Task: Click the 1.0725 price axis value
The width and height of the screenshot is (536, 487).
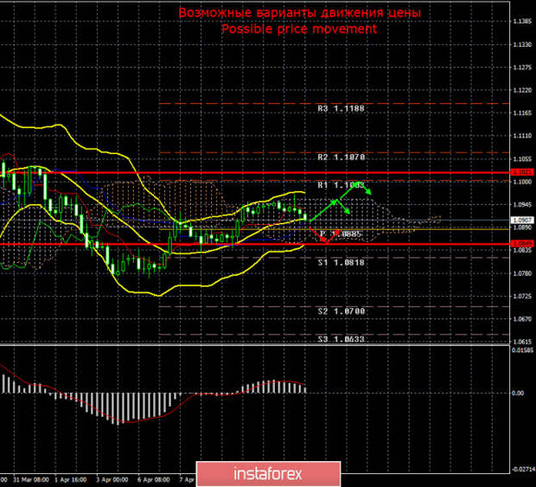Action: tap(522, 296)
